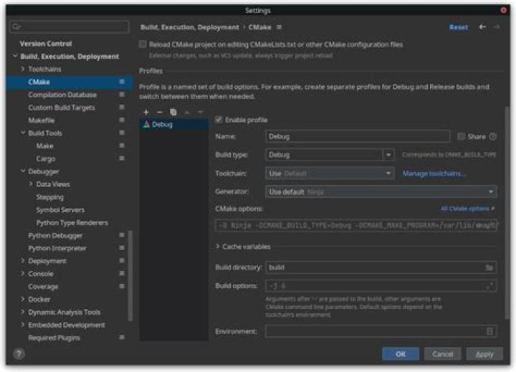Select Version Control in settings tree
The height and width of the screenshot is (372, 516).
coord(46,44)
